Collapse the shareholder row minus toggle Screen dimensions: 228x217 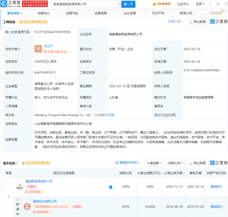coord(111,187)
